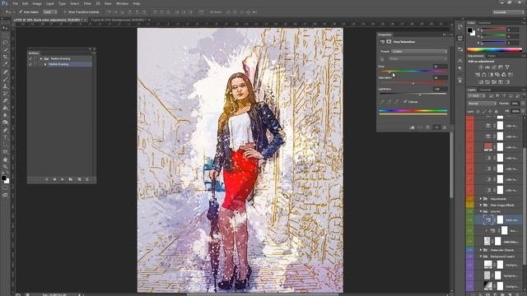Image resolution: width=527 pixels, height=296 pixels.
Task: Delete the selected action with the trash icon
Action: [x=87, y=179]
